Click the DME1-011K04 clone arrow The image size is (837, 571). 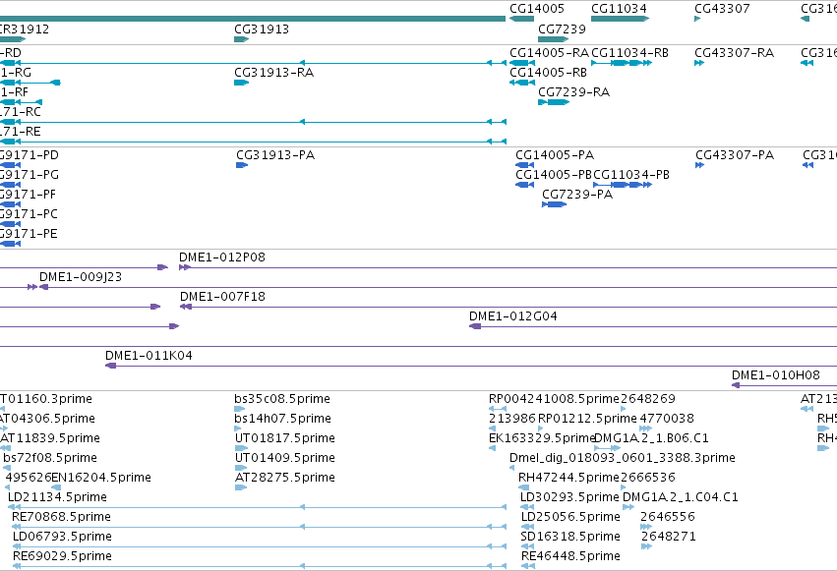[x=111, y=366]
